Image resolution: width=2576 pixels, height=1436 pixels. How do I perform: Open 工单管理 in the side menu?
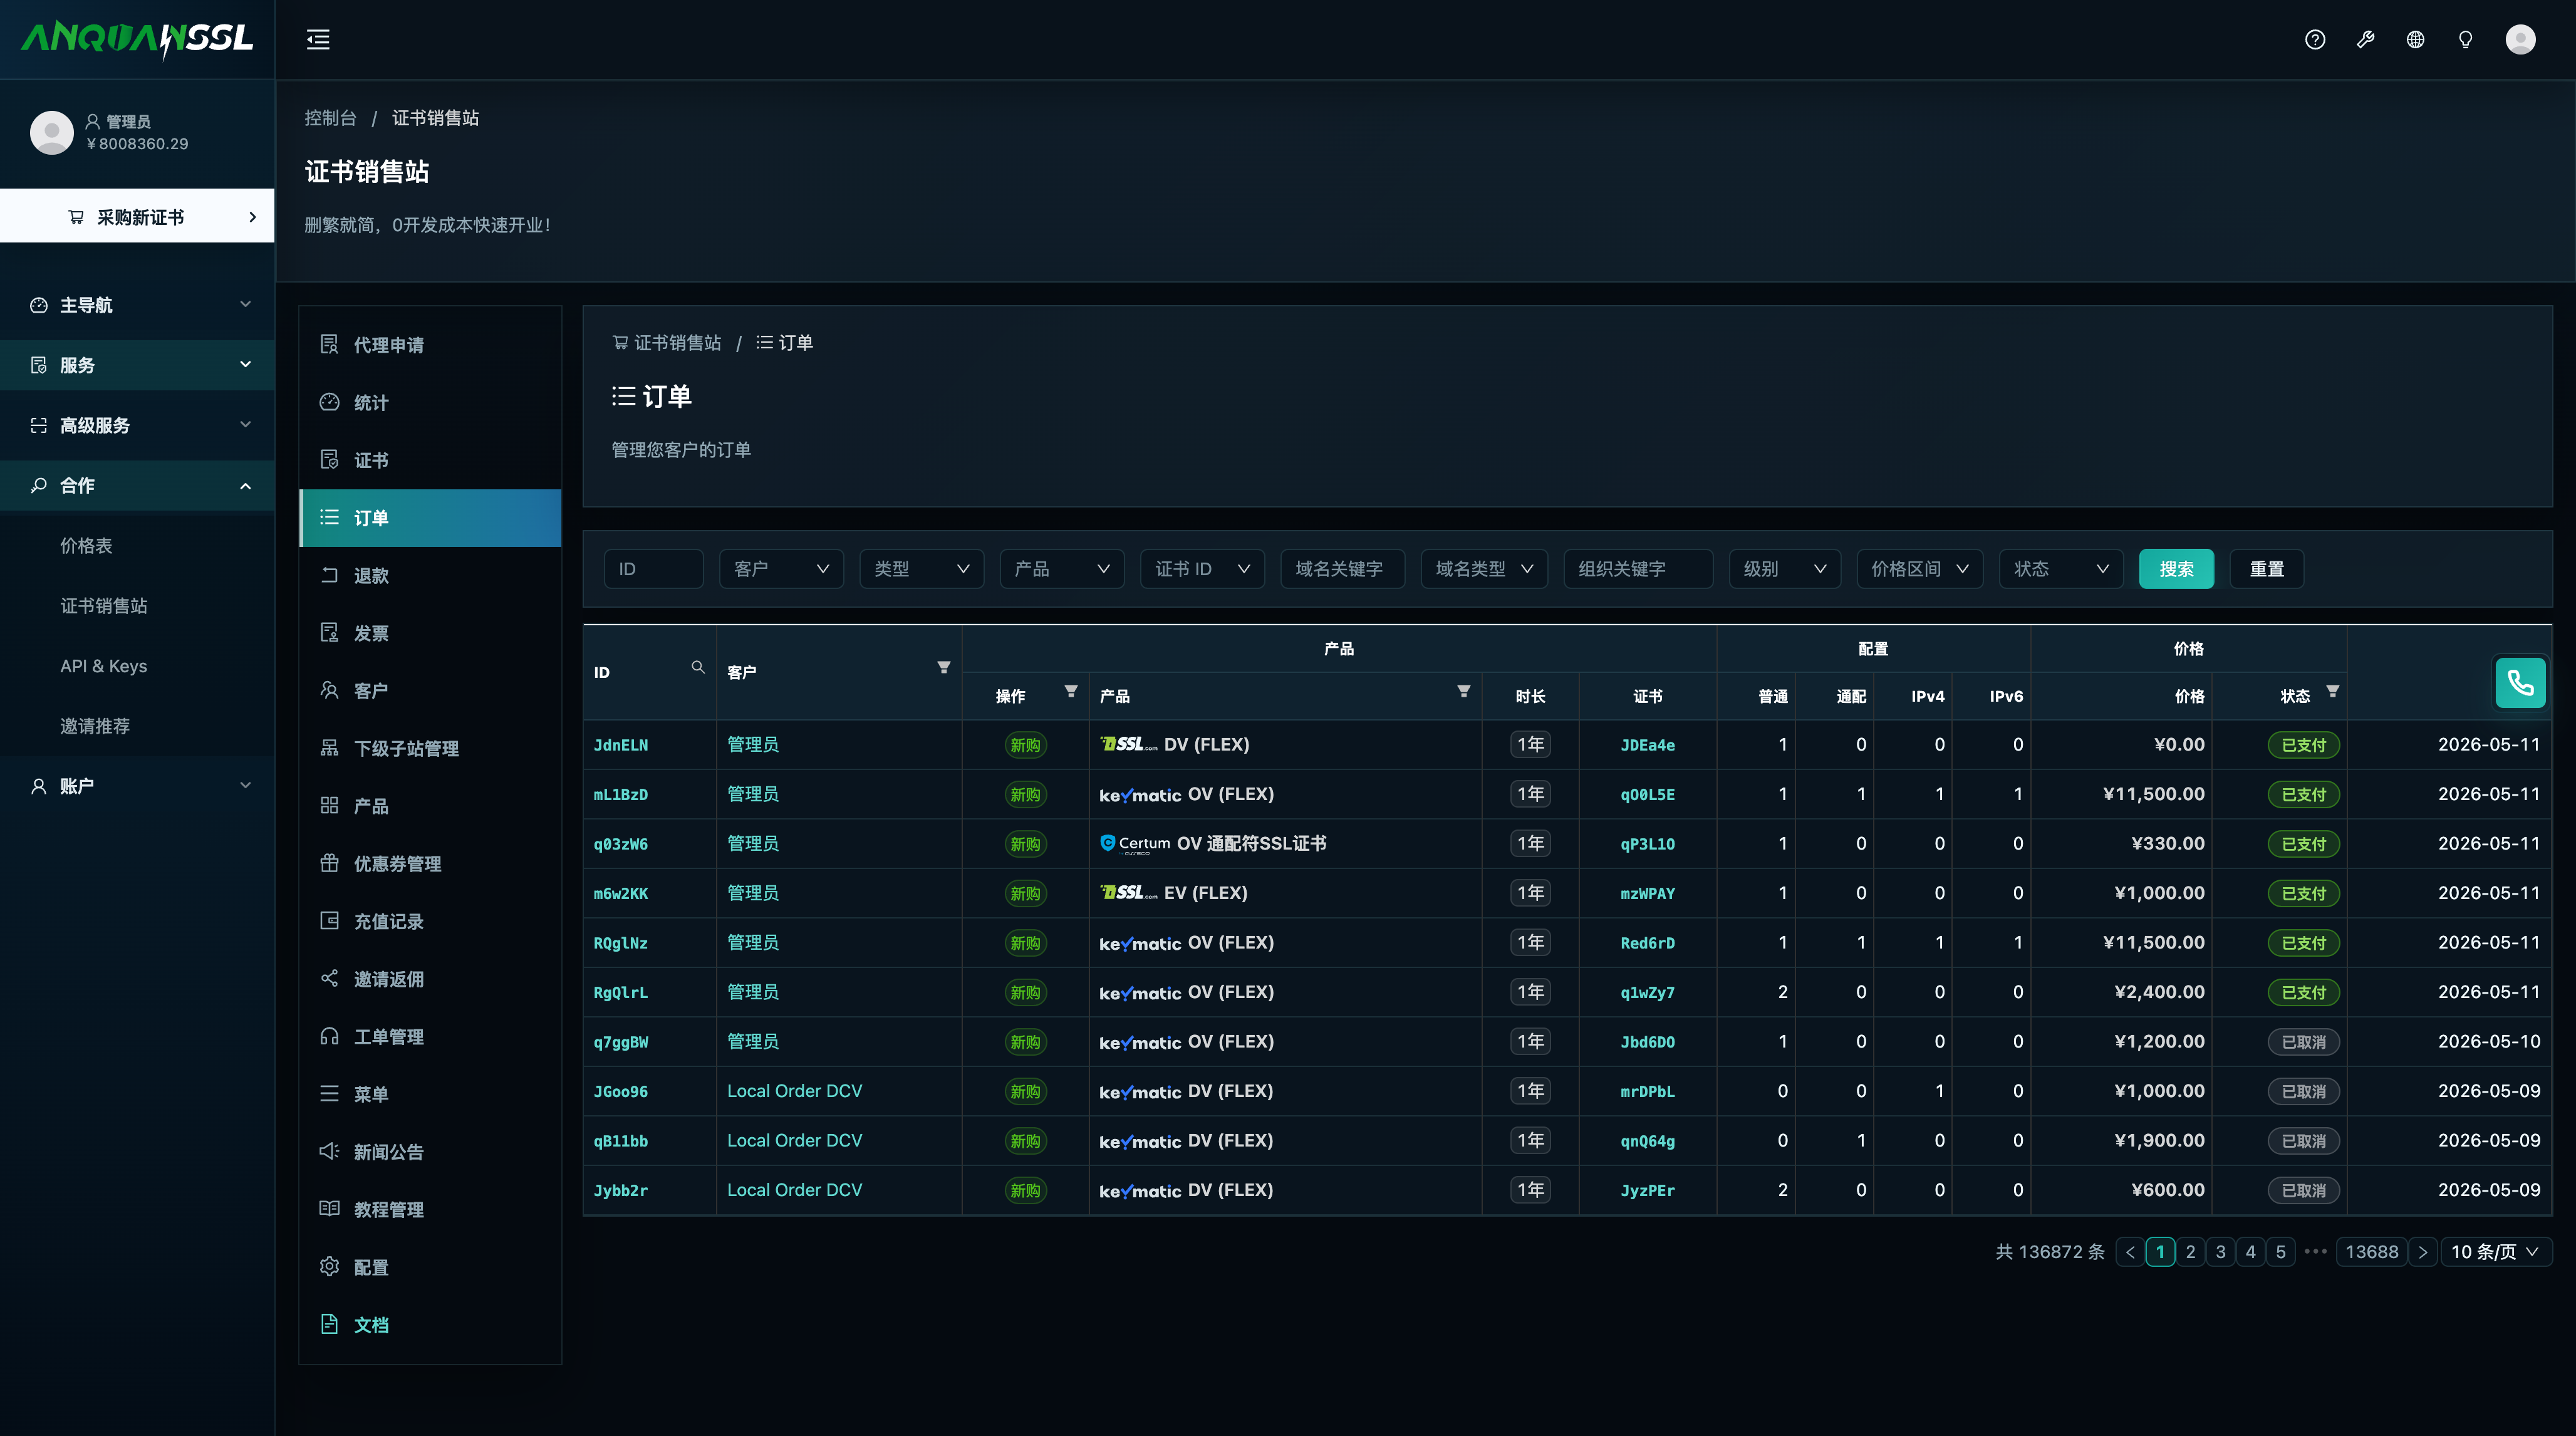coord(430,1036)
